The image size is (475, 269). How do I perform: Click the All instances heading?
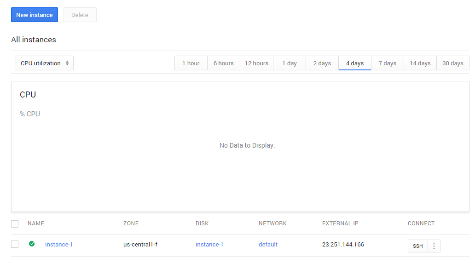click(34, 40)
